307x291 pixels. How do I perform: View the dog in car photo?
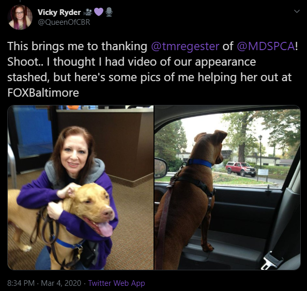point(227,188)
